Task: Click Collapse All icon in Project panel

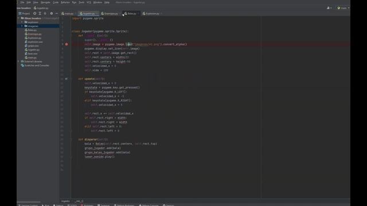Action: (45, 14)
